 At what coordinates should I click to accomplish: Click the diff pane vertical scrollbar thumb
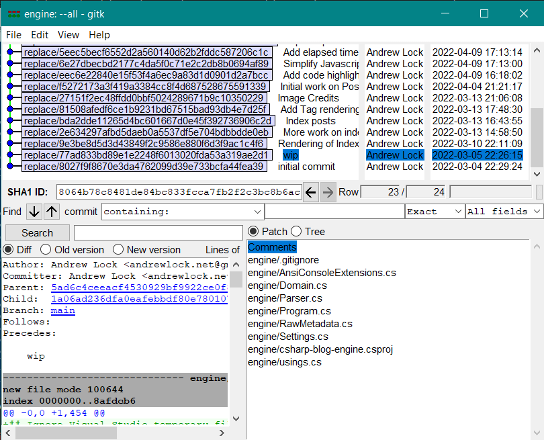tap(236, 279)
